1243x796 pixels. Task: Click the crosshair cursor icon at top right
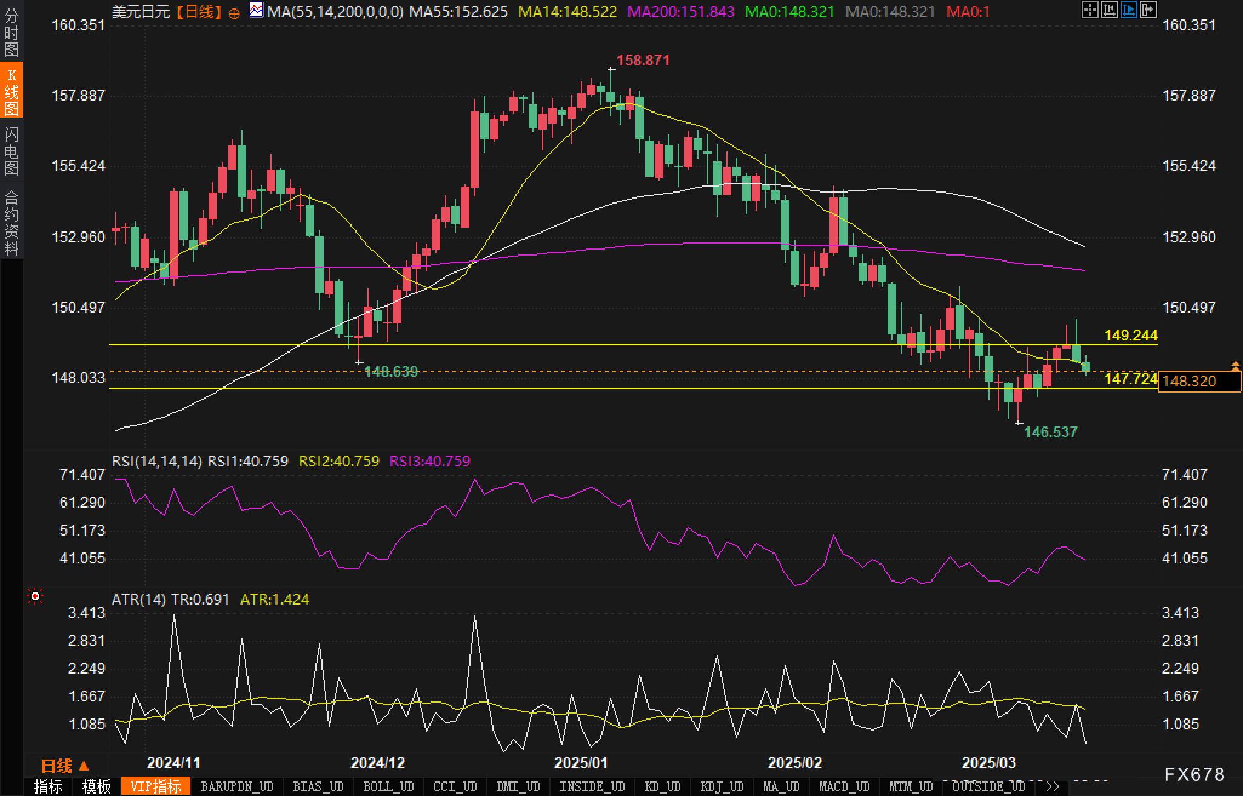[1090, 10]
